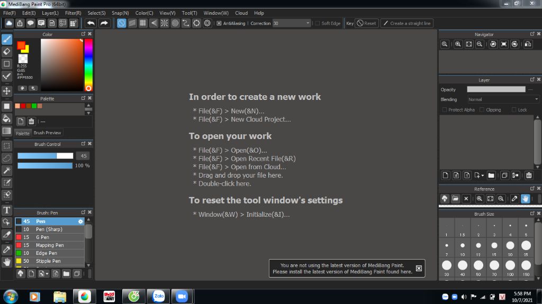542x304 pixels.
Task: Delete layer with Layer panel trash icon
Action: [529, 175]
